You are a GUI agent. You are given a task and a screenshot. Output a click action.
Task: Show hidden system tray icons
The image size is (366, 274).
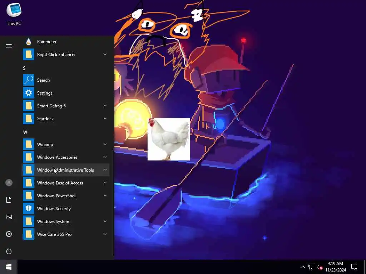click(x=302, y=267)
